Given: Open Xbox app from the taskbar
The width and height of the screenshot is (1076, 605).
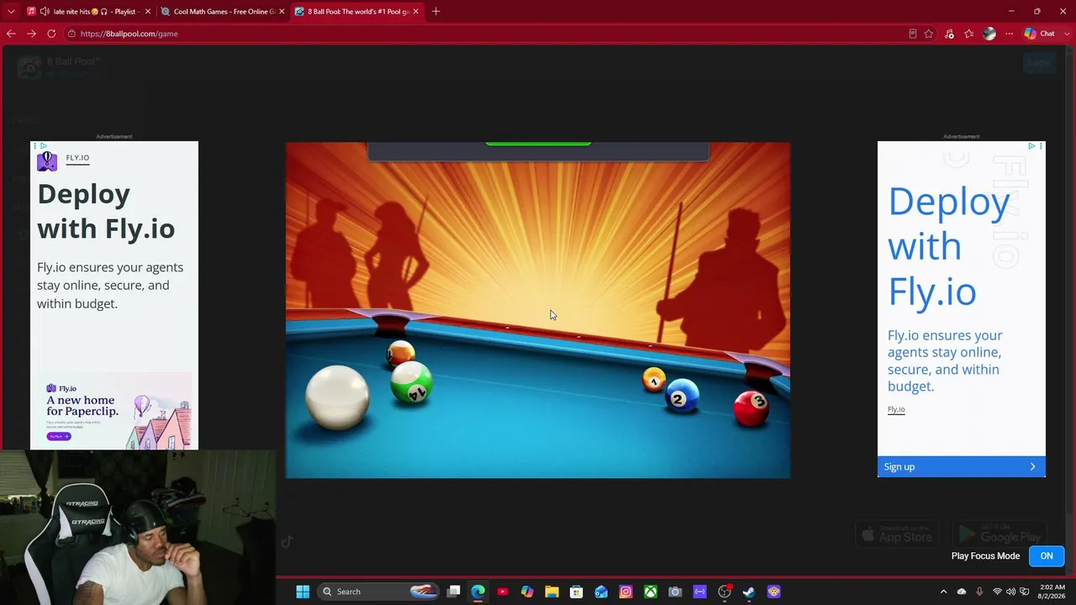Looking at the screenshot, I should coord(651,592).
